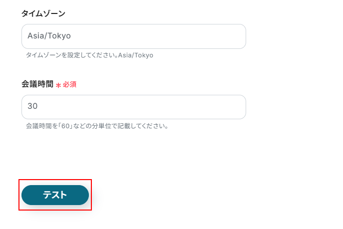Viewport: 343px width, 229px height.
Task: Click the red required asterisk icon
Action: tap(58, 85)
